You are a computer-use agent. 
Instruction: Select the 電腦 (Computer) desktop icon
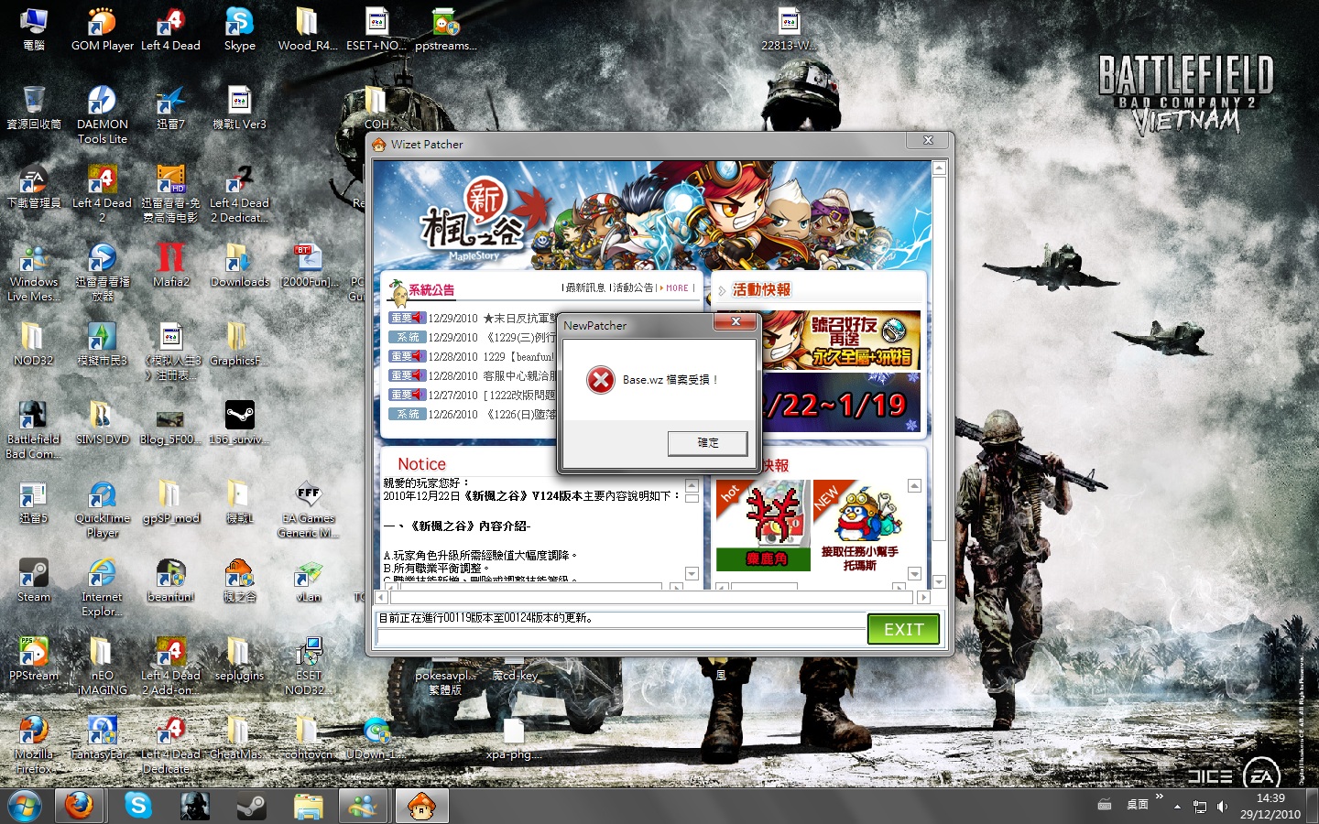(x=33, y=29)
